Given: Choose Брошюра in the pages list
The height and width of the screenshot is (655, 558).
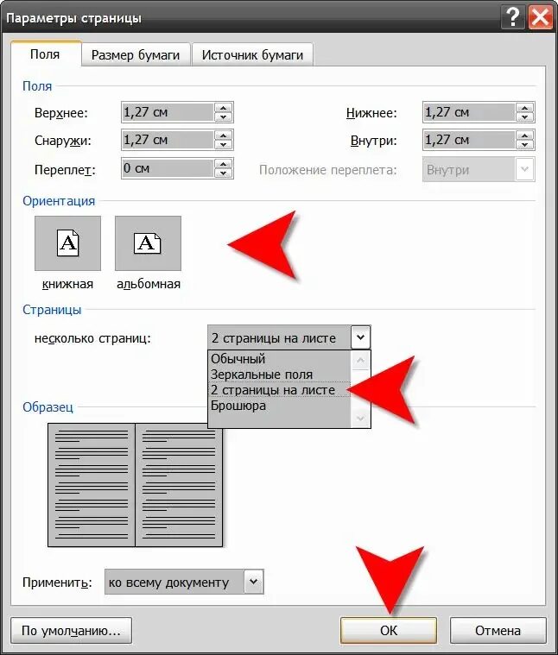Looking at the screenshot, I should tap(279, 406).
